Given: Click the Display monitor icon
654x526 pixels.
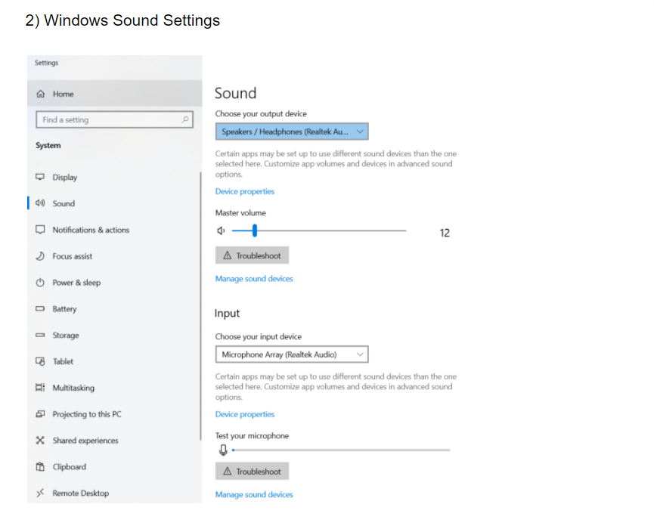Looking at the screenshot, I should (x=41, y=178).
